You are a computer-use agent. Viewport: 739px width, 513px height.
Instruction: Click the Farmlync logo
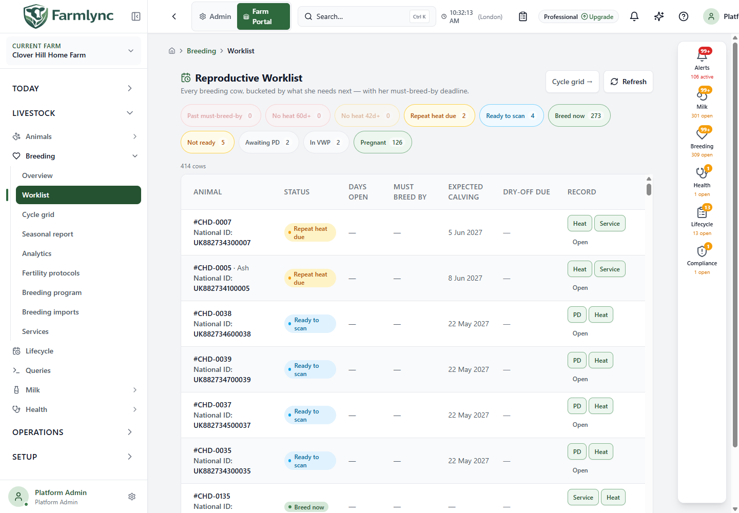(x=68, y=16)
